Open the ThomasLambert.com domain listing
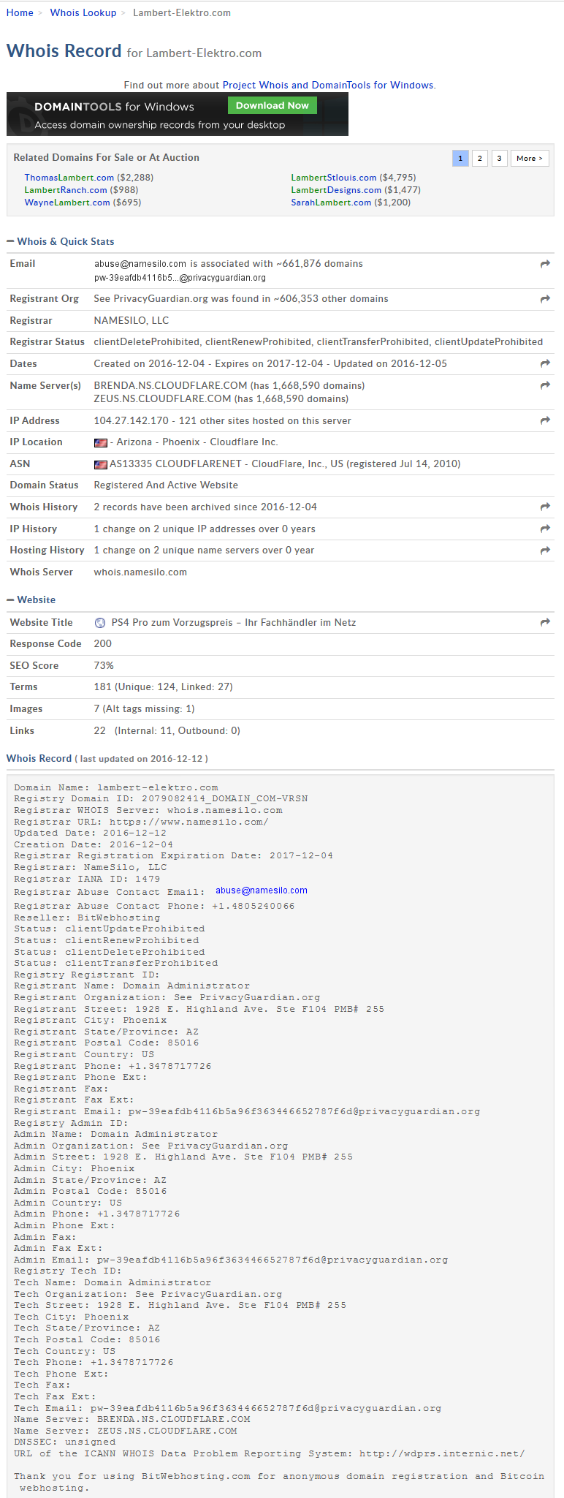 point(69,178)
